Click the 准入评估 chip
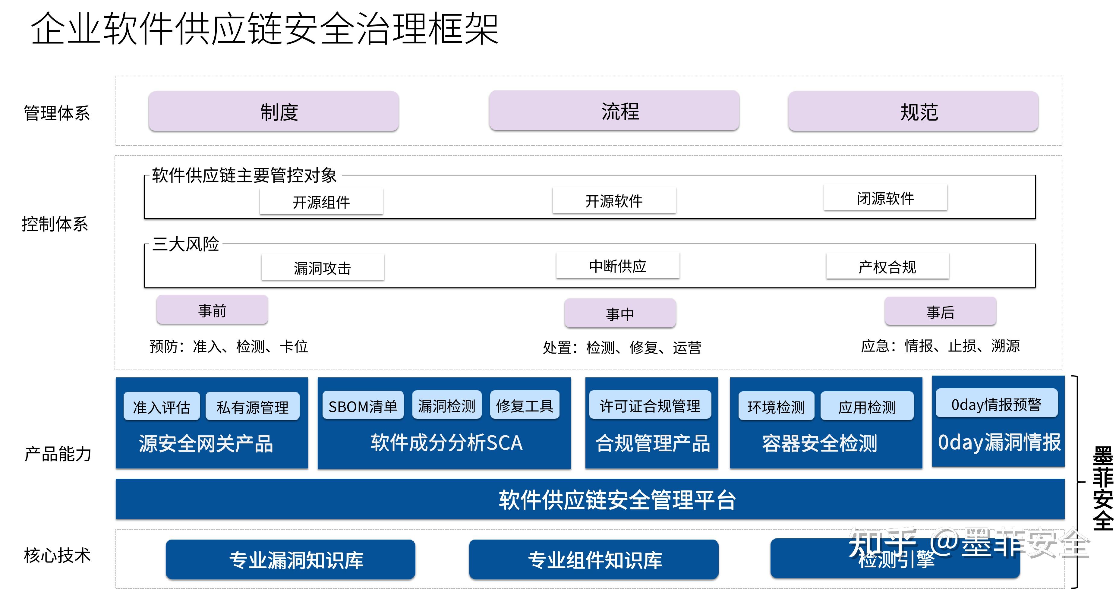 (162, 407)
